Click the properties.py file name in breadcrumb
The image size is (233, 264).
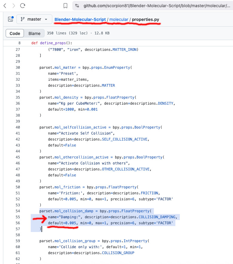(145, 19)
